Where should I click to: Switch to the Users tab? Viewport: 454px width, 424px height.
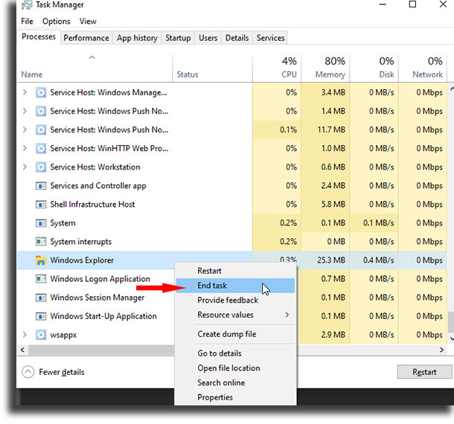pos(208,38)
